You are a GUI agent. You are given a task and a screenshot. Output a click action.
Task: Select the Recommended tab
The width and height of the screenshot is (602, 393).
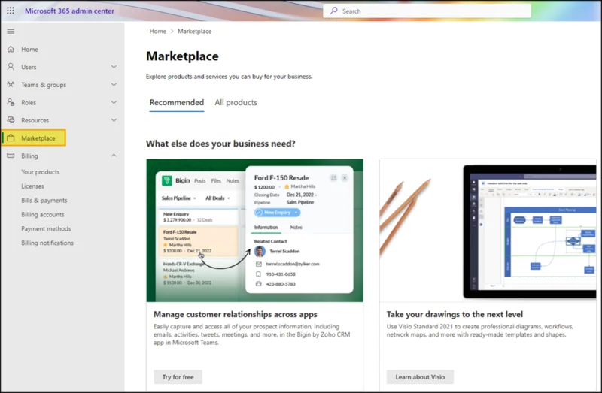coord(177,102)
